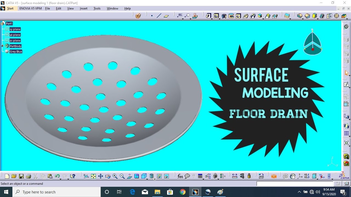Open Chrome from the taskbar

pyautogui.click(x=182, y=192)
